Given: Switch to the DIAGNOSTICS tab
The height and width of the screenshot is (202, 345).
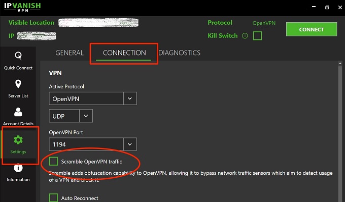Looking at the screenshot, I should [179, 53].
